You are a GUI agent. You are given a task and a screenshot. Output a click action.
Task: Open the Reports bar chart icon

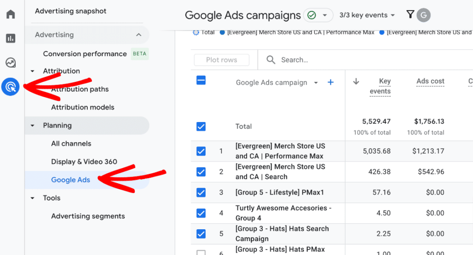click(11, 38)
